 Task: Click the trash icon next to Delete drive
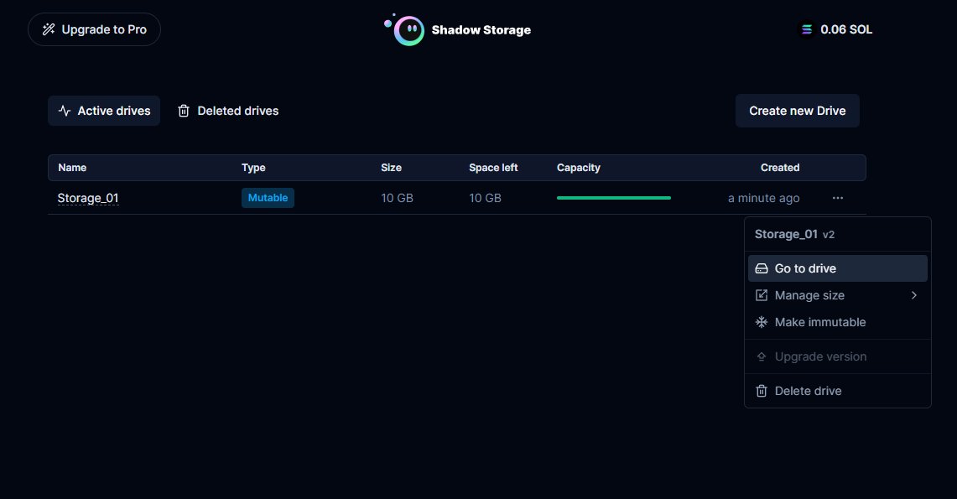(x=762, y=391)
